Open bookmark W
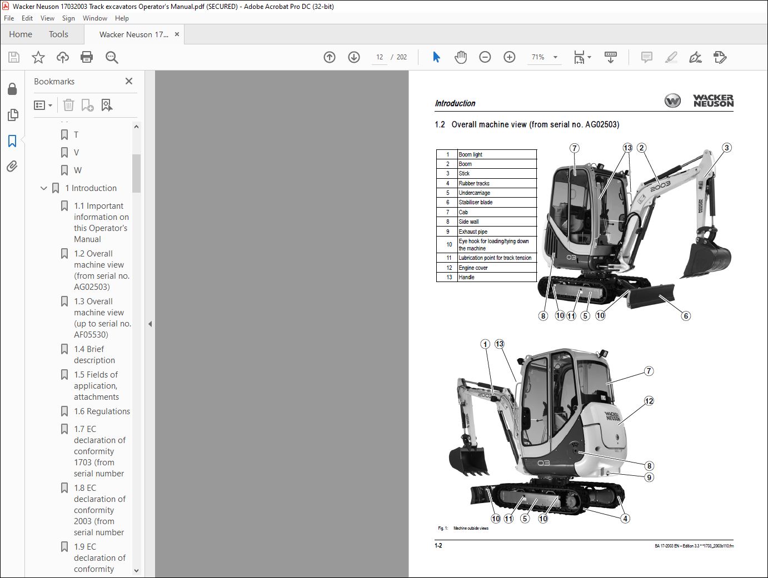This screenshot has width=768, height=578. pos(77,170)
